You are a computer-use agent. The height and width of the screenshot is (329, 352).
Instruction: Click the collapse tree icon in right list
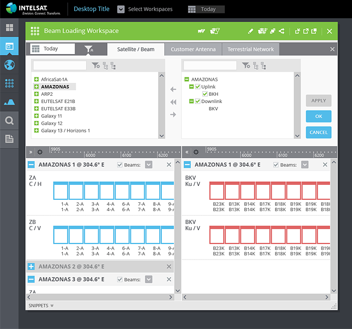point(263,66)
